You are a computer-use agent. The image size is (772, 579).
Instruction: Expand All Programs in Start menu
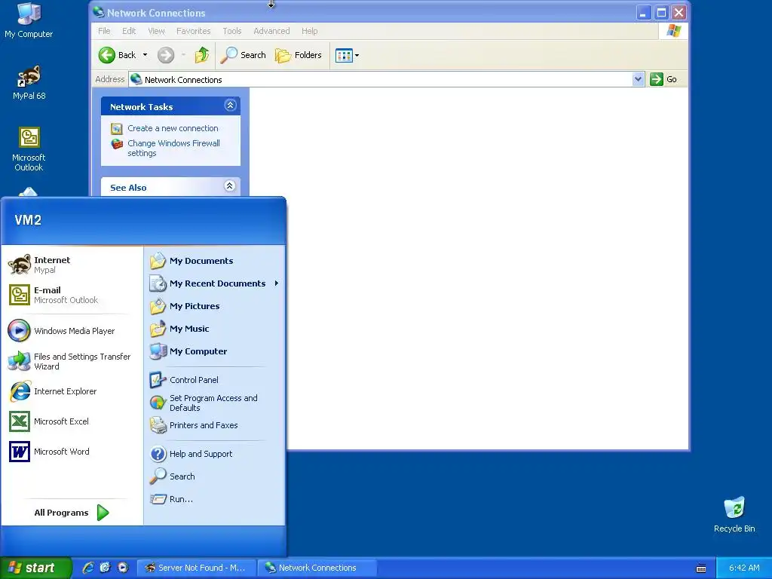coord(72,513)
